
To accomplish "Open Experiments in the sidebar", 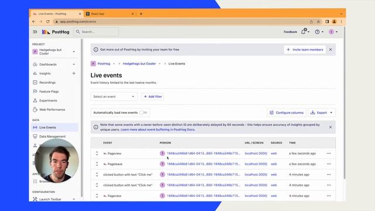I will coord(48,100).
